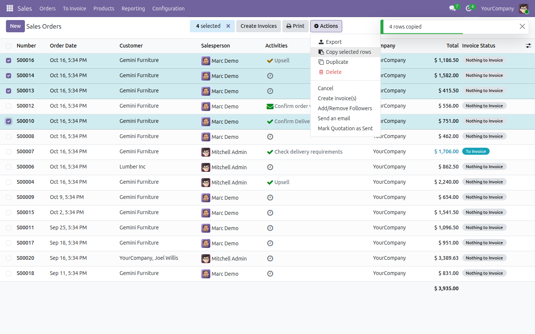Click the user avatar in top bar
The height and width of the screenshot is (334, 535).
tap(523, 9)
